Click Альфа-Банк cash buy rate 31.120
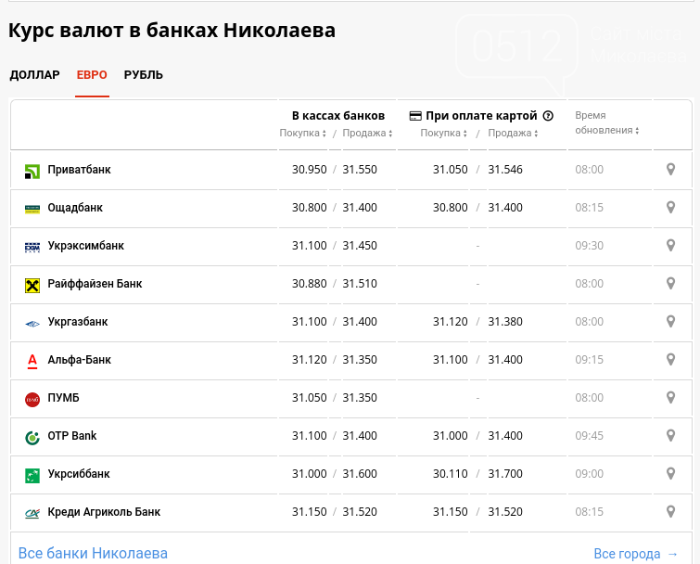700x564 pixels. tap(310, 360)
